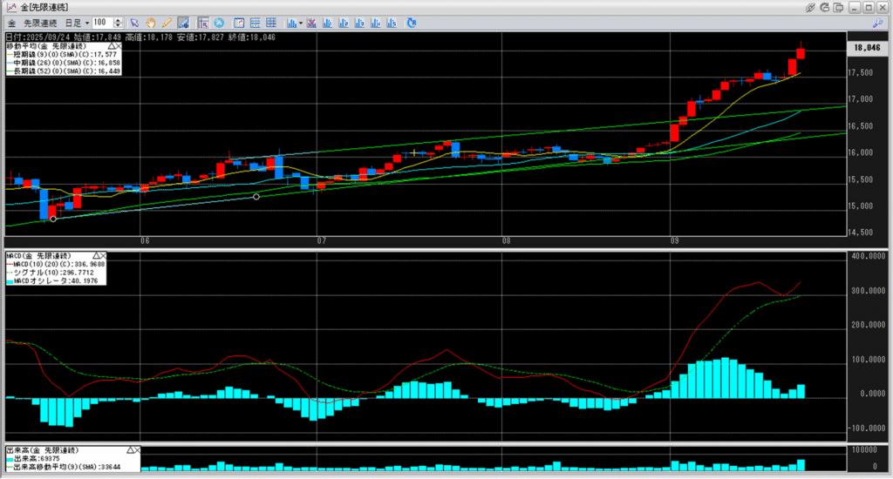Screen dimensions: 893x479
Task: Activate the hand pan tool
Action: coord(150,22)
